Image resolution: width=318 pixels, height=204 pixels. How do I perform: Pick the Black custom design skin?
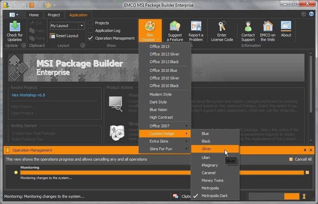coord(215,141)
